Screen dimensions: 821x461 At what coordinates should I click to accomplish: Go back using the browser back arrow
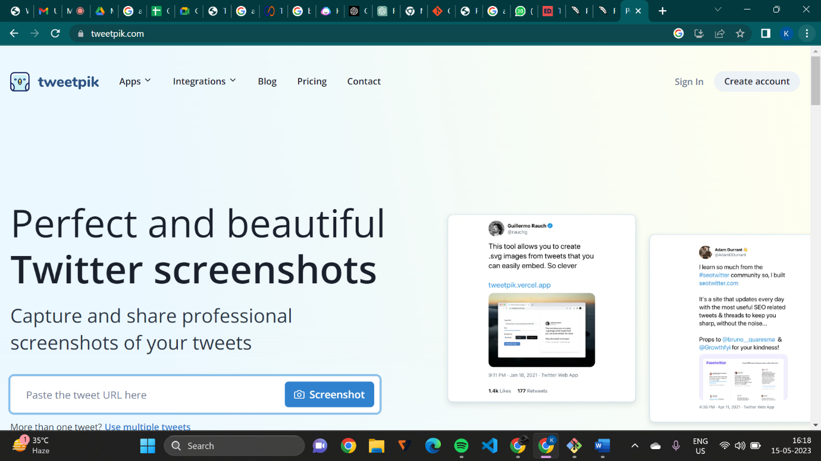14,34
